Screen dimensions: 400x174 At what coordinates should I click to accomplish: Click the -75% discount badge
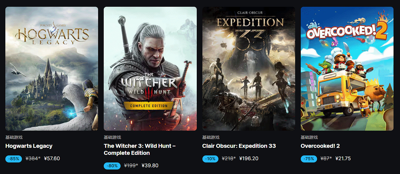(x=309, y=159)
